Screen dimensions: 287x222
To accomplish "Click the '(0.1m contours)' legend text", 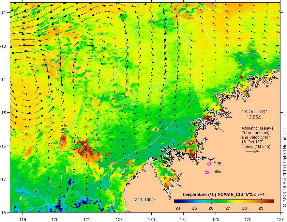I will tap(255, 133).
